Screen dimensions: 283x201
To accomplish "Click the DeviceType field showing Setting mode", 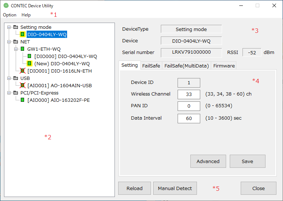I will tap(191, 29).
